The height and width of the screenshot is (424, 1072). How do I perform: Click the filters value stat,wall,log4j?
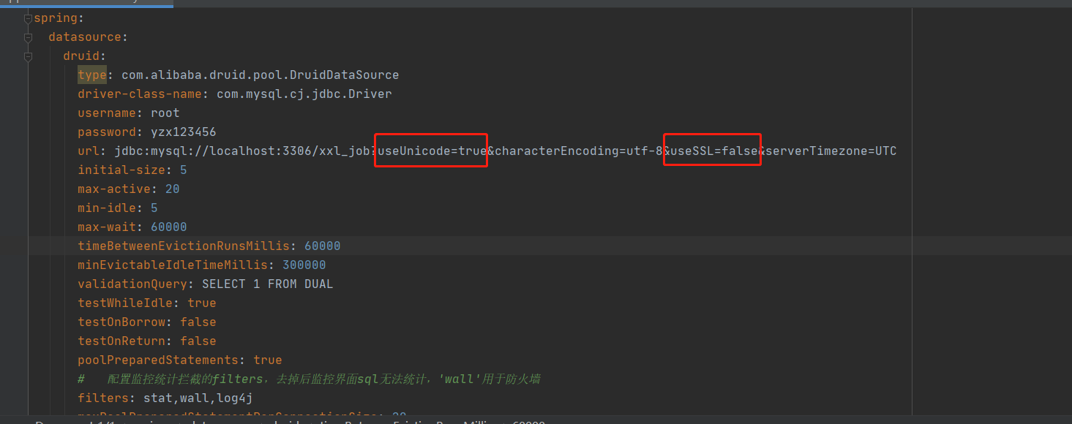pyautogui.click(x=199, y=398)
